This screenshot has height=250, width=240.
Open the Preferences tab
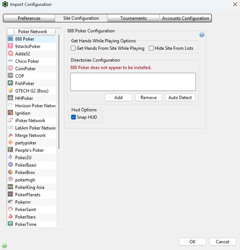pyautogui.click(x=29, y=18)
